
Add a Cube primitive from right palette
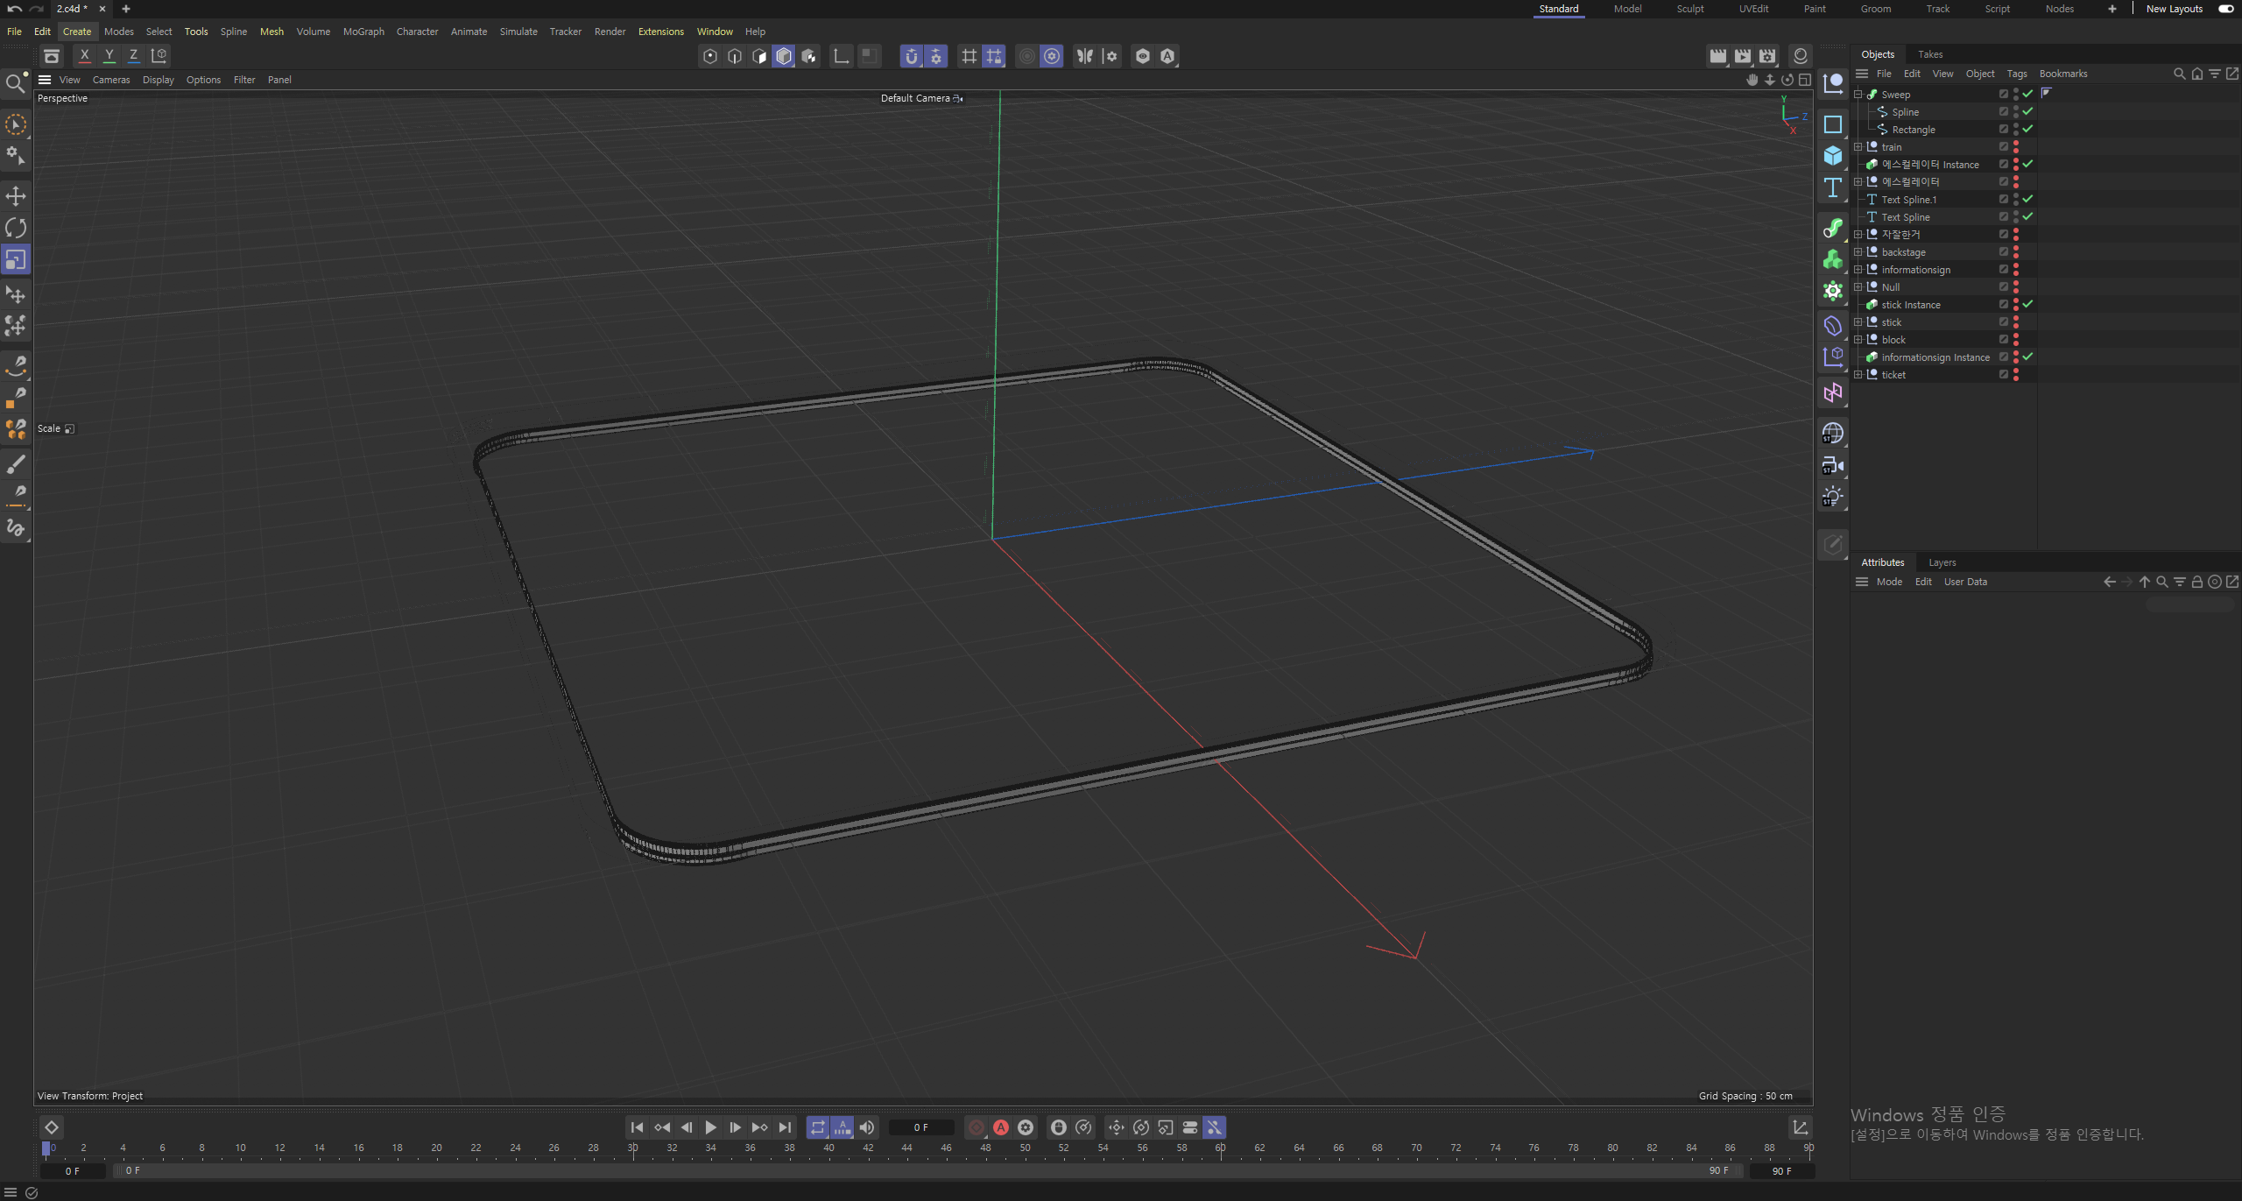1833,156
